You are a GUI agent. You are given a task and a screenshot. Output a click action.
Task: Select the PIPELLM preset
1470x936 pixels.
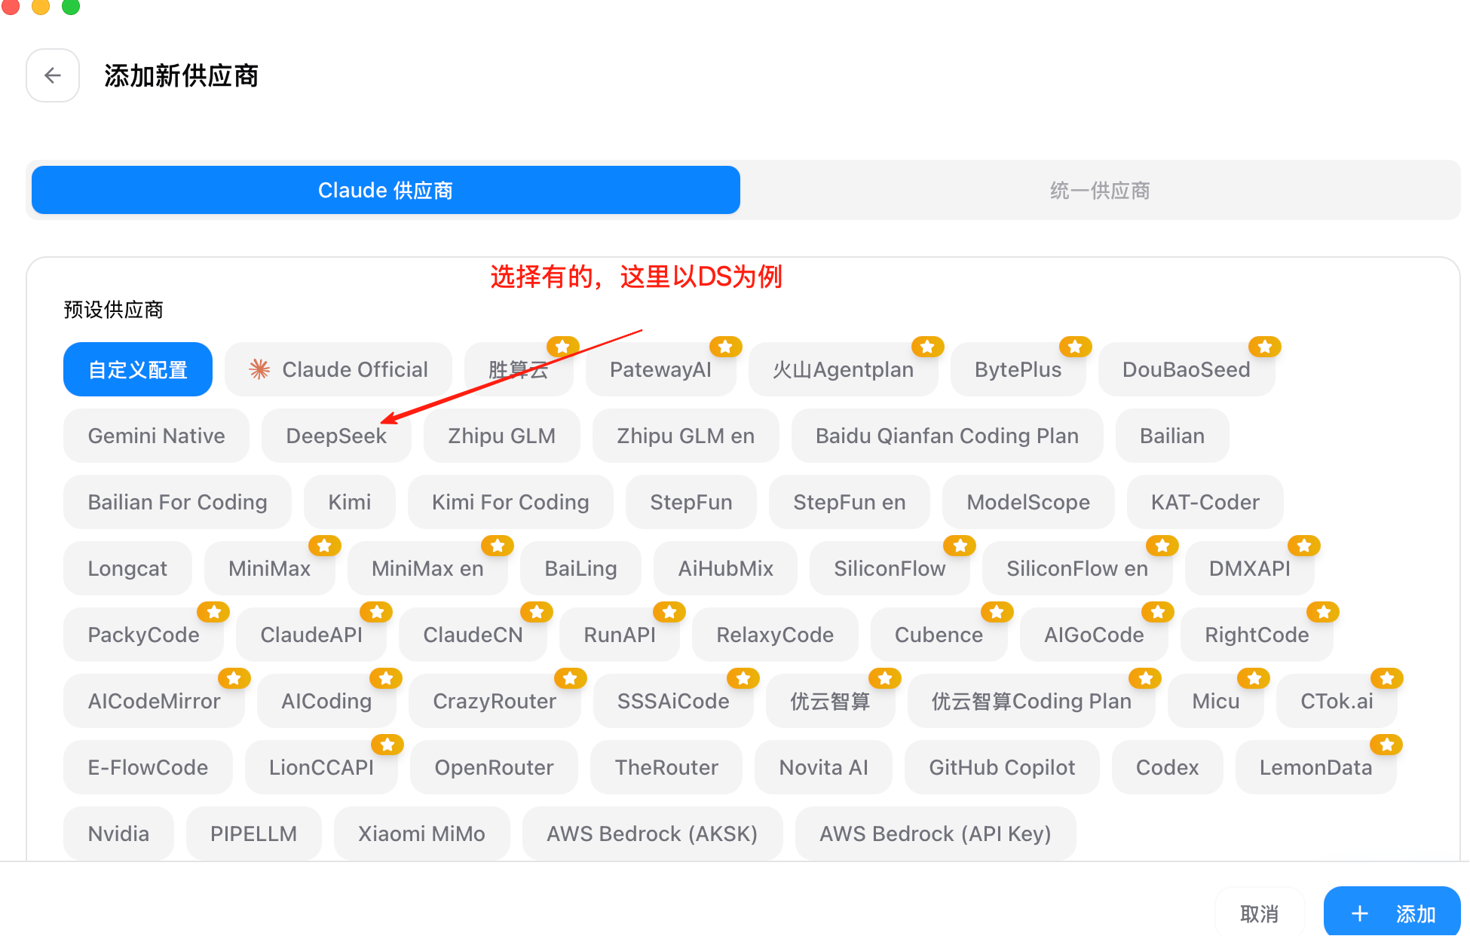[x=253, y=834]
